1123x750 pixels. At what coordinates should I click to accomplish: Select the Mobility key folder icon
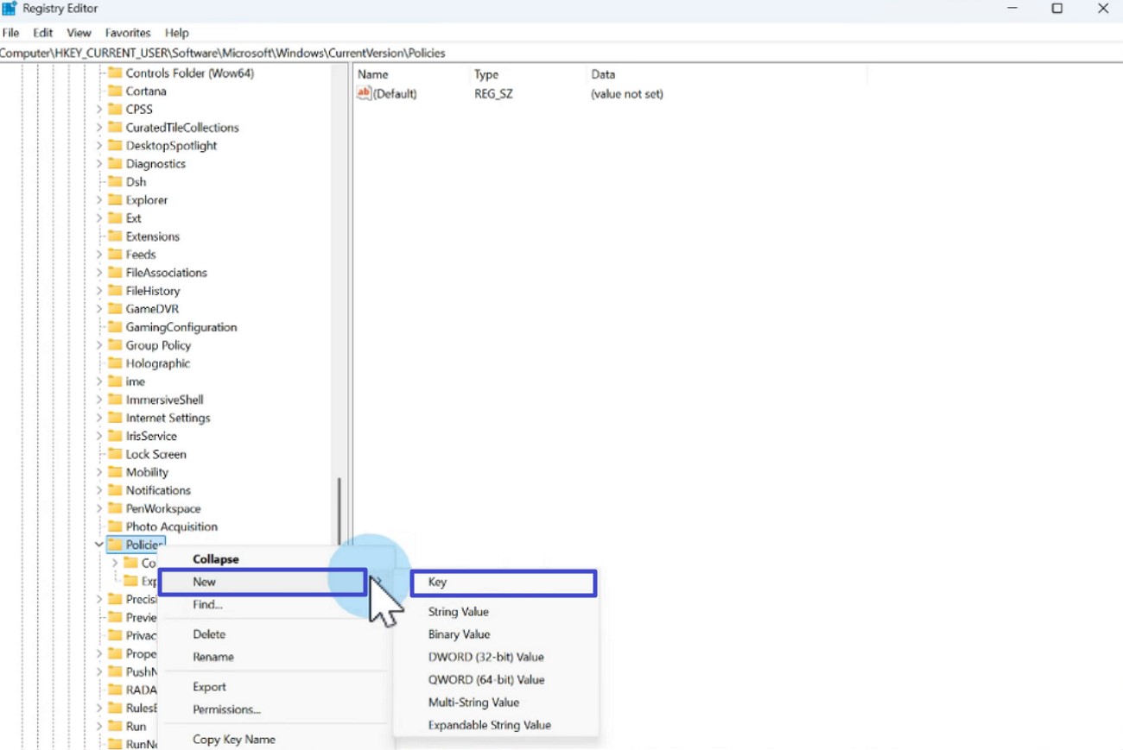tap(115, 472)
